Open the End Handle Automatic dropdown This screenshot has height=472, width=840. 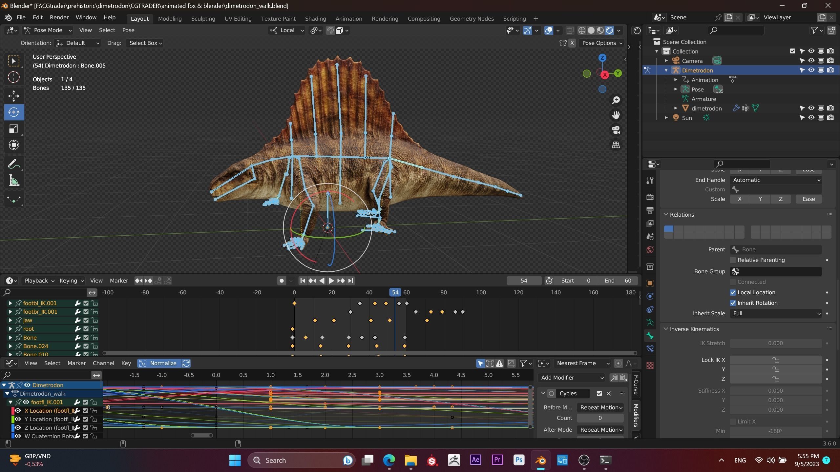pos(776,180)
